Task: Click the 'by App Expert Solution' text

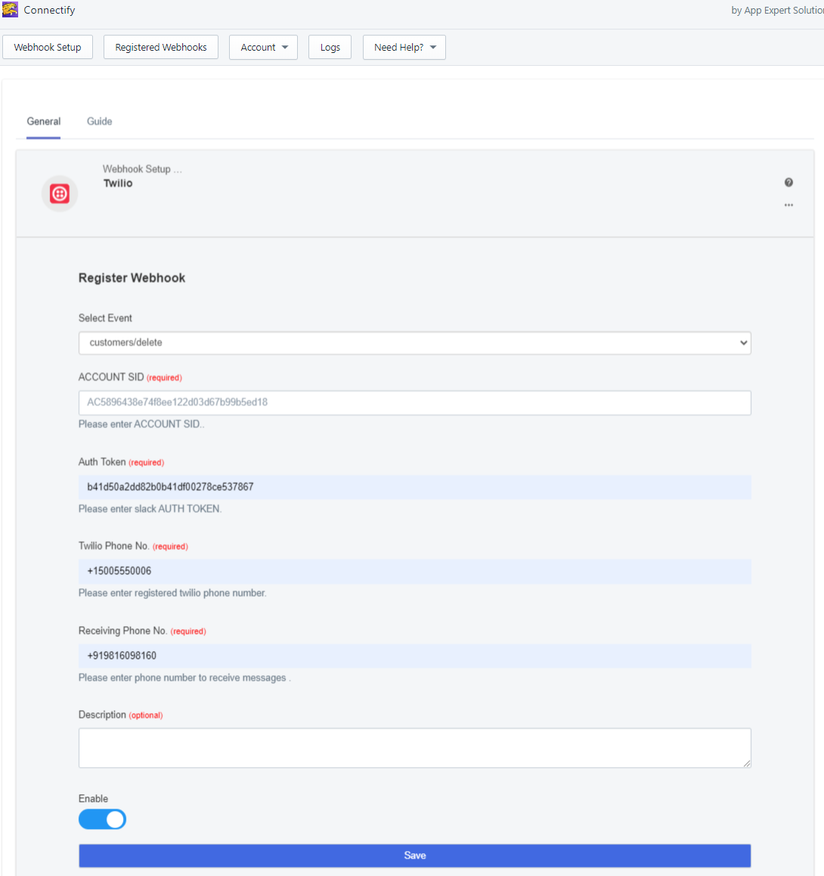Action: click(x=778, y=10)
